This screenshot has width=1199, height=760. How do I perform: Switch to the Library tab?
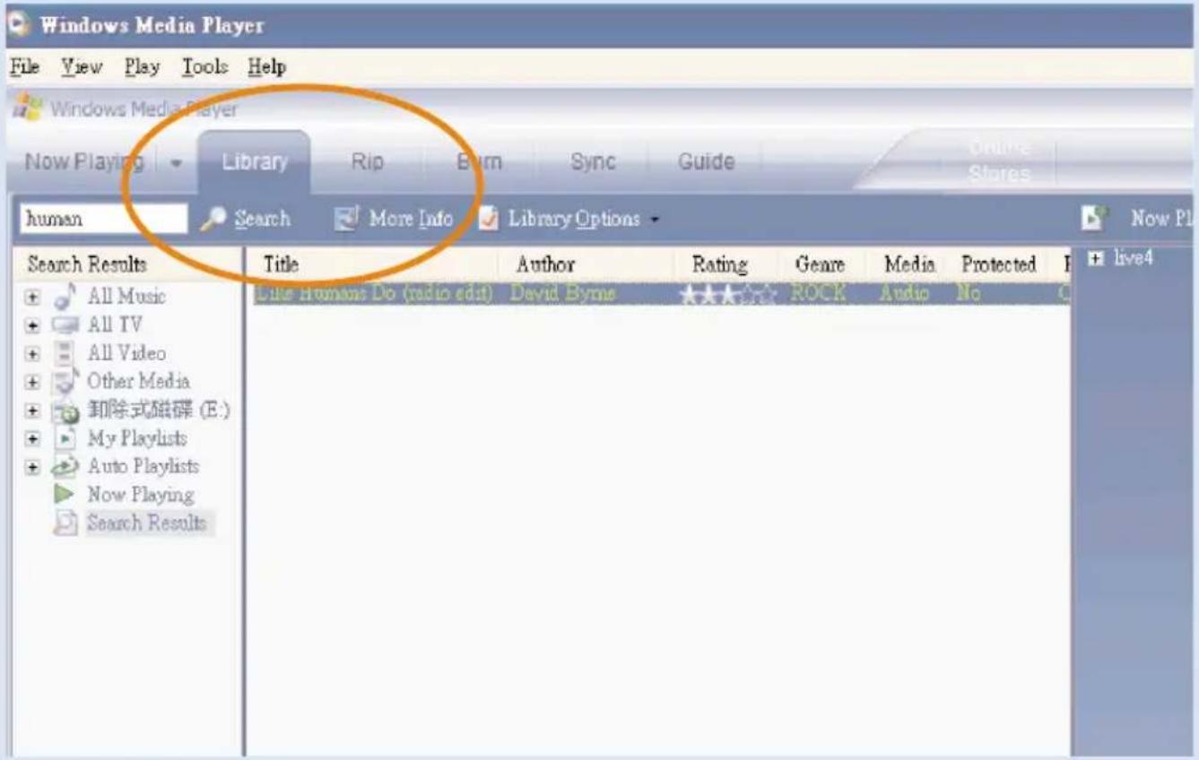(255, 162)
